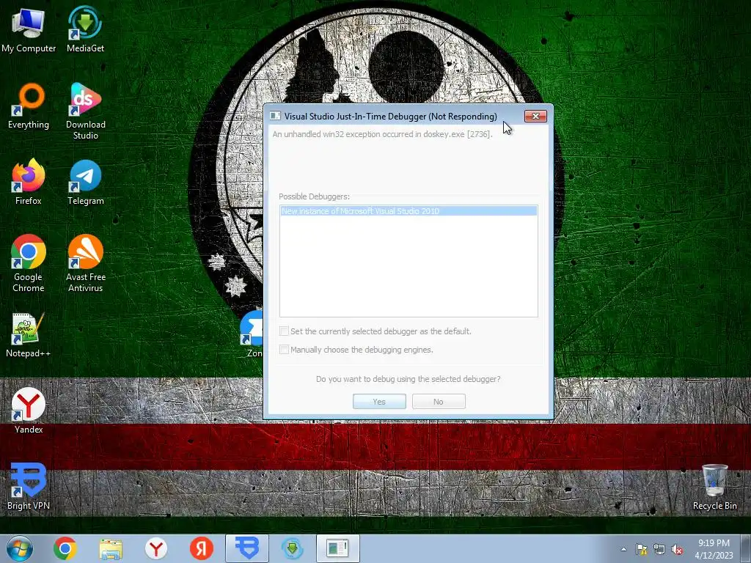
Task: Click the muted volume tray icon
Action: tap(677, 549)
